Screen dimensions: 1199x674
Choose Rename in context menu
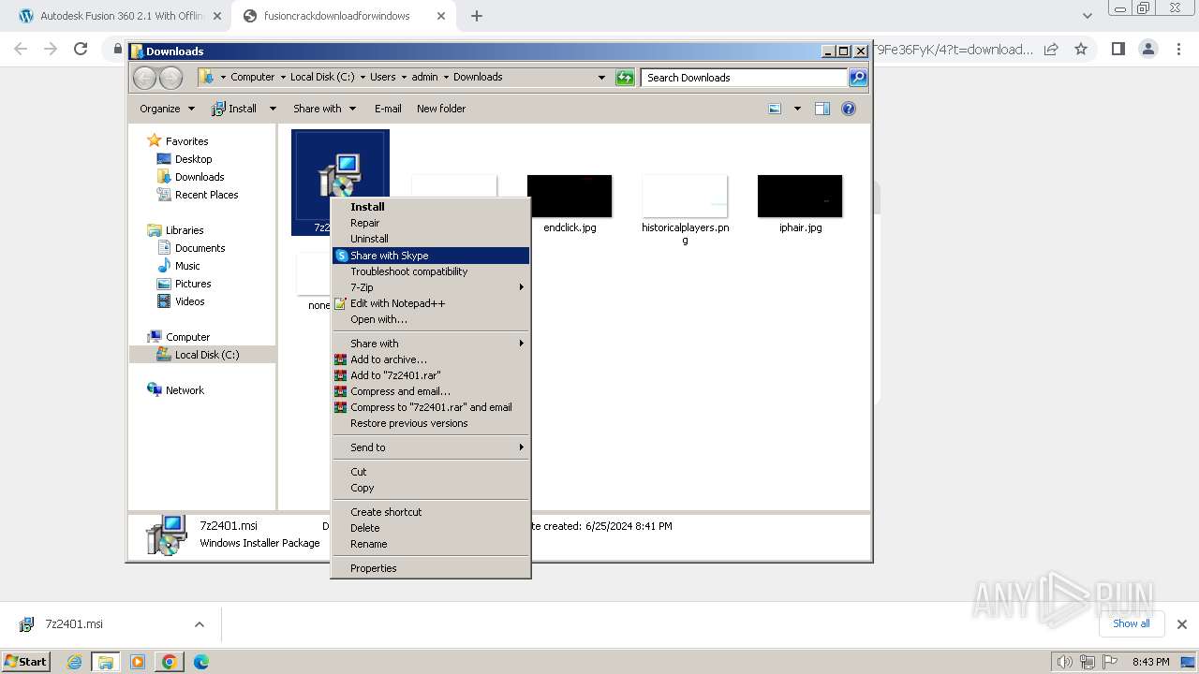(x=431, y=544)
